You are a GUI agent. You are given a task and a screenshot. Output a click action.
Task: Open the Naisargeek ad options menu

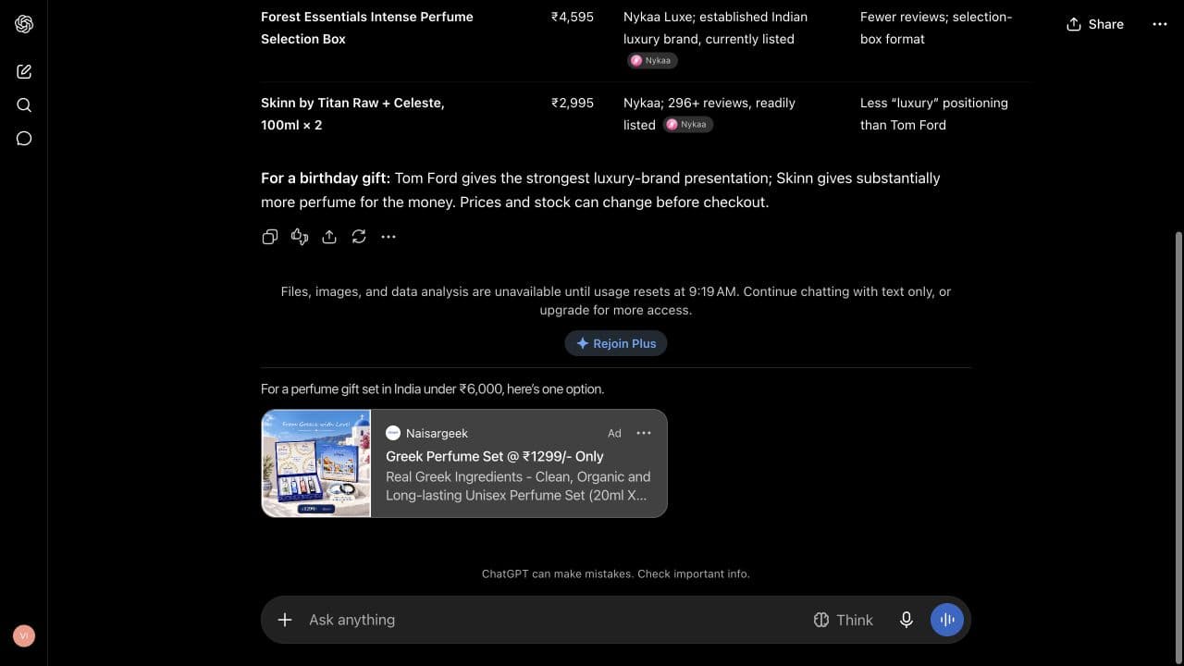click(644, 433)
